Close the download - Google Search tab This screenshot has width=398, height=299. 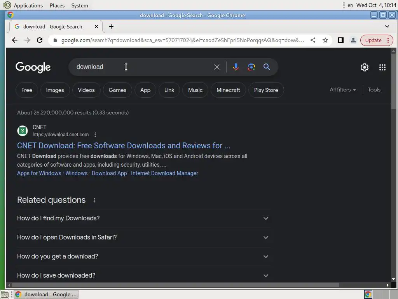point(96,26)
